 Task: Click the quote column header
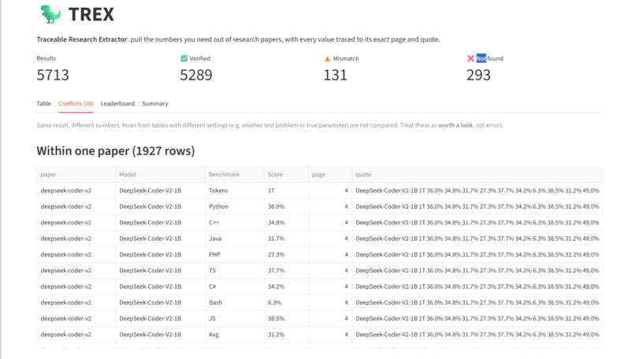(477, 175)
